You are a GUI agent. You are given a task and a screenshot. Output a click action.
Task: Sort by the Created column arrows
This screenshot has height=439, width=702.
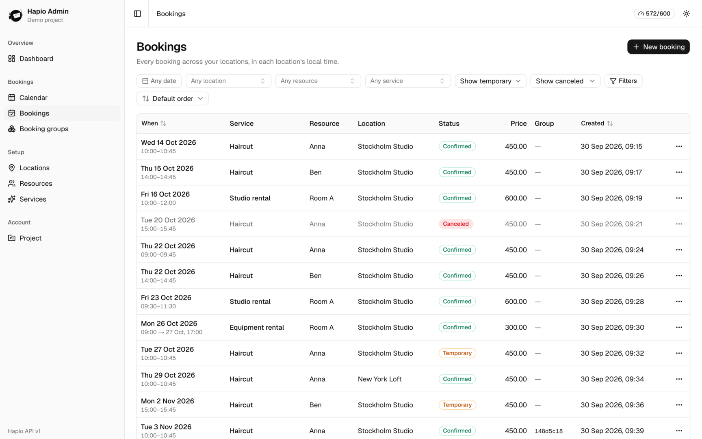[610, 124]
